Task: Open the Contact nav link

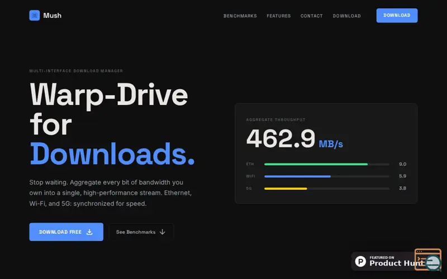Action: click(x=312, y=16)
